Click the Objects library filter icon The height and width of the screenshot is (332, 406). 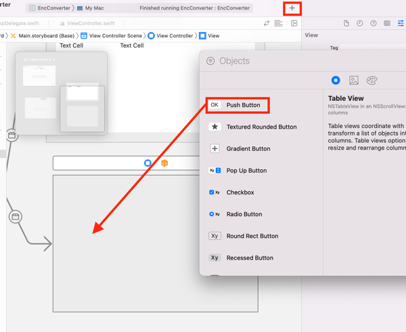(210, 61)
